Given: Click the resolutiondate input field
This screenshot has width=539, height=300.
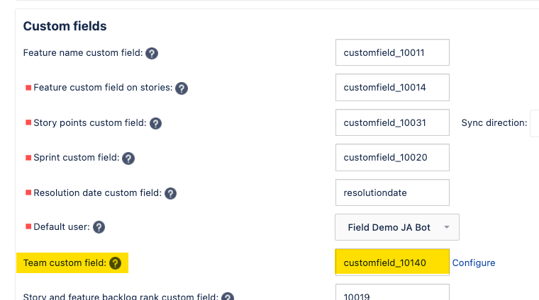Looking at the screenshot, I should [392, 192].
